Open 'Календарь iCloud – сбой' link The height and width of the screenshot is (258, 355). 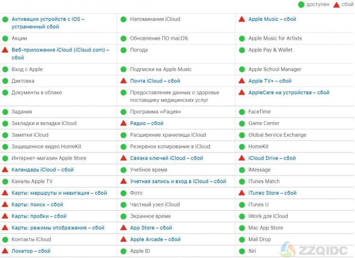click(x=43, y=169)
